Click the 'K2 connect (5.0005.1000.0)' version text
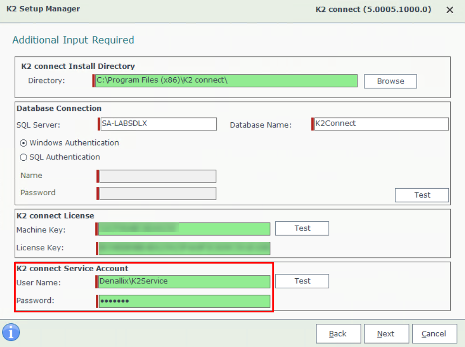Image resolution: width=465 pixels, height=347 pixels. tap(373, 9)
